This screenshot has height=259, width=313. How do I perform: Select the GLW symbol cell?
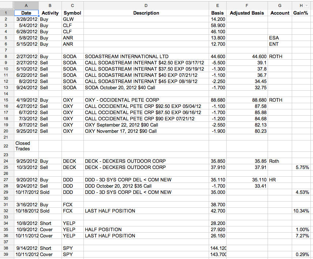72,19
